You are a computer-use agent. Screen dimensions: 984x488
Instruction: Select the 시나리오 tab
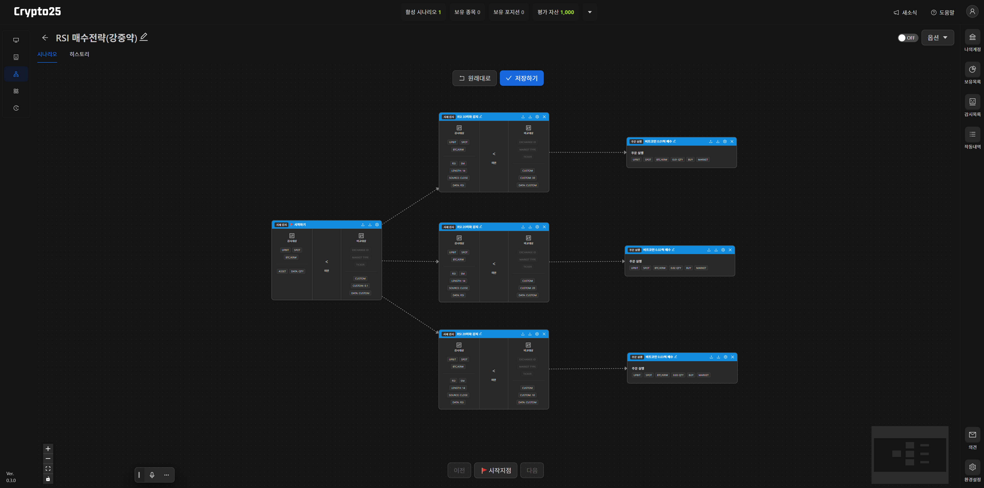47,54
